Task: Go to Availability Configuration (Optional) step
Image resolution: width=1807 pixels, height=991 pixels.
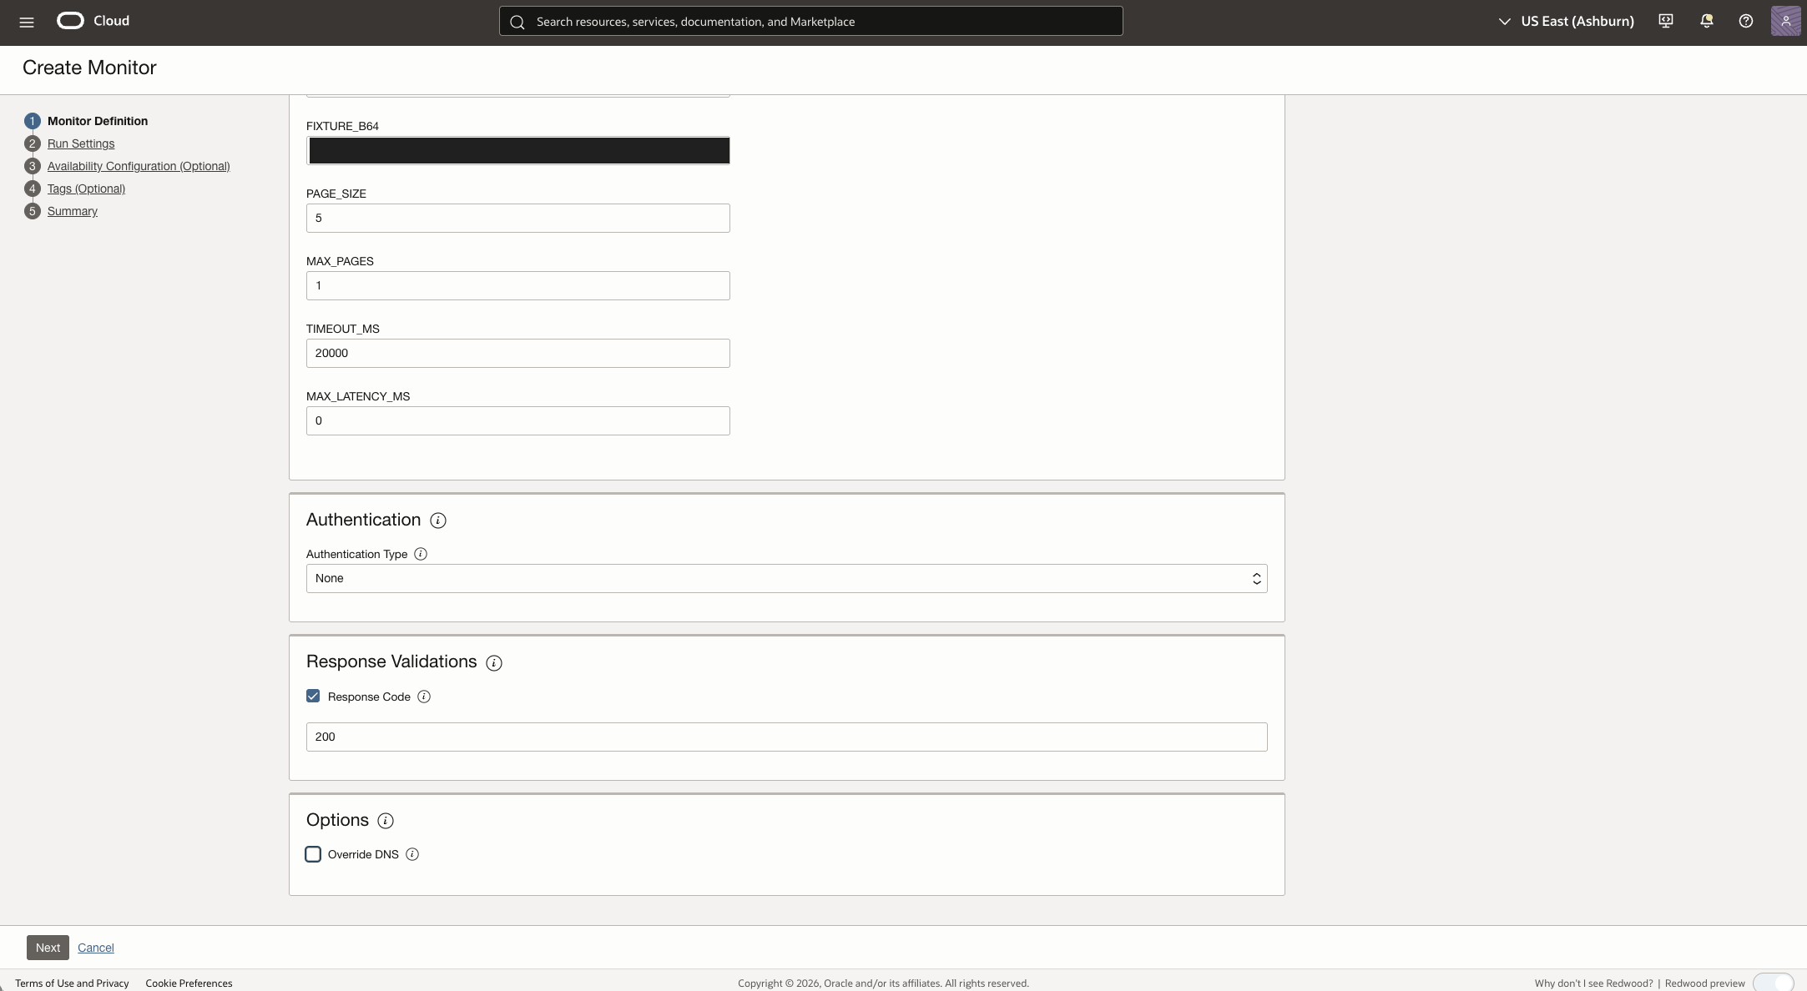Action: (x=139, y=166)
